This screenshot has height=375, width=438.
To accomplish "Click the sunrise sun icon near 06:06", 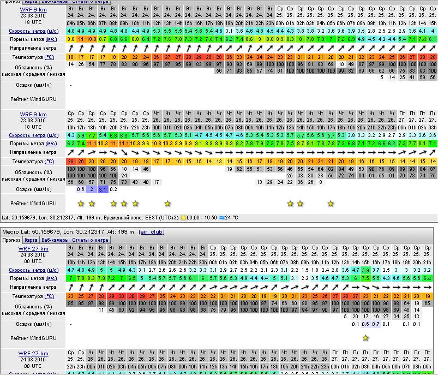I will click(x=183, y=217).
